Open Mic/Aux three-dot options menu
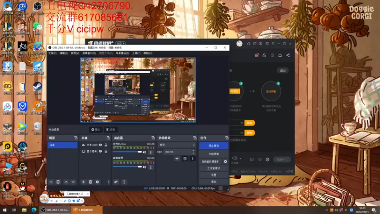Screen dimensions: 380x214 pos(151,152)
